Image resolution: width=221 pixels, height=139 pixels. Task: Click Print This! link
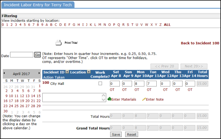(x=71, y=43)
